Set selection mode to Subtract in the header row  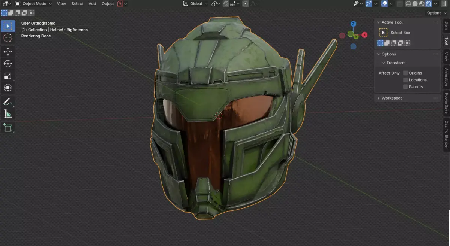17,13
